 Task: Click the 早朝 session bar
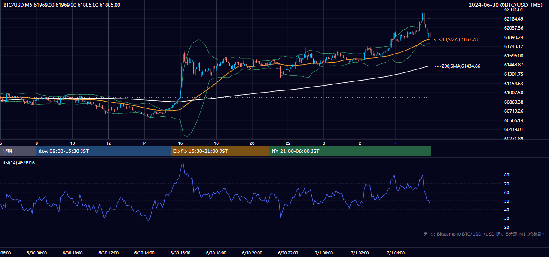(x=18, y=151)
